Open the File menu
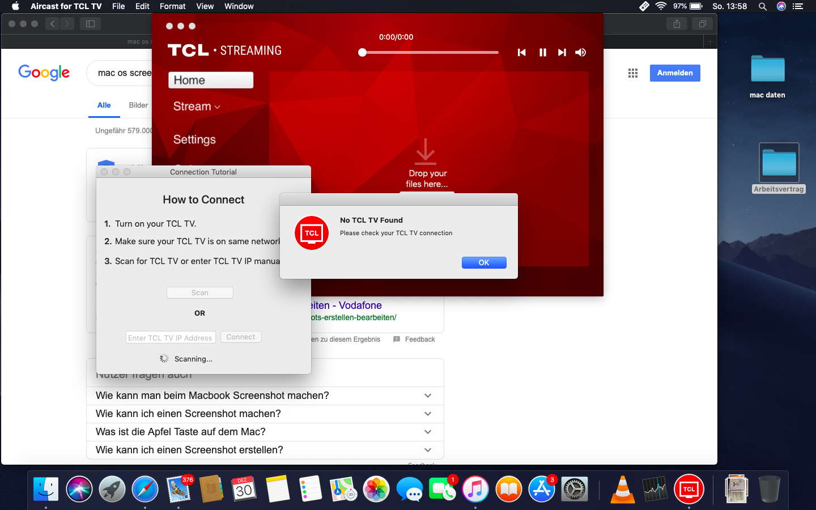Viewport: 816px width, 510px height. (118, 6)
